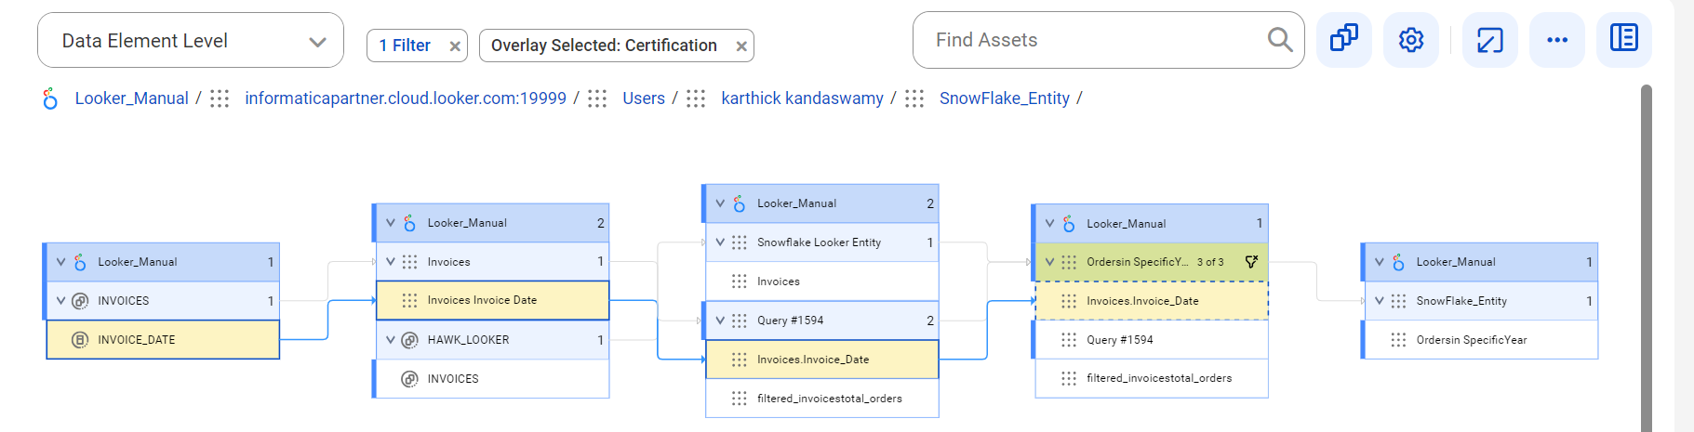Open SnowFlake_Entity breadcrumb link
This screenshot has height=432, width=1694.
[1005, 98]
